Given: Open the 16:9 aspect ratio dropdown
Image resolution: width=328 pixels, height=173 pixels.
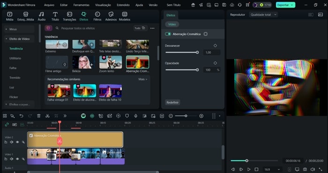Looking at the screenshot, I should coord(272,169).
